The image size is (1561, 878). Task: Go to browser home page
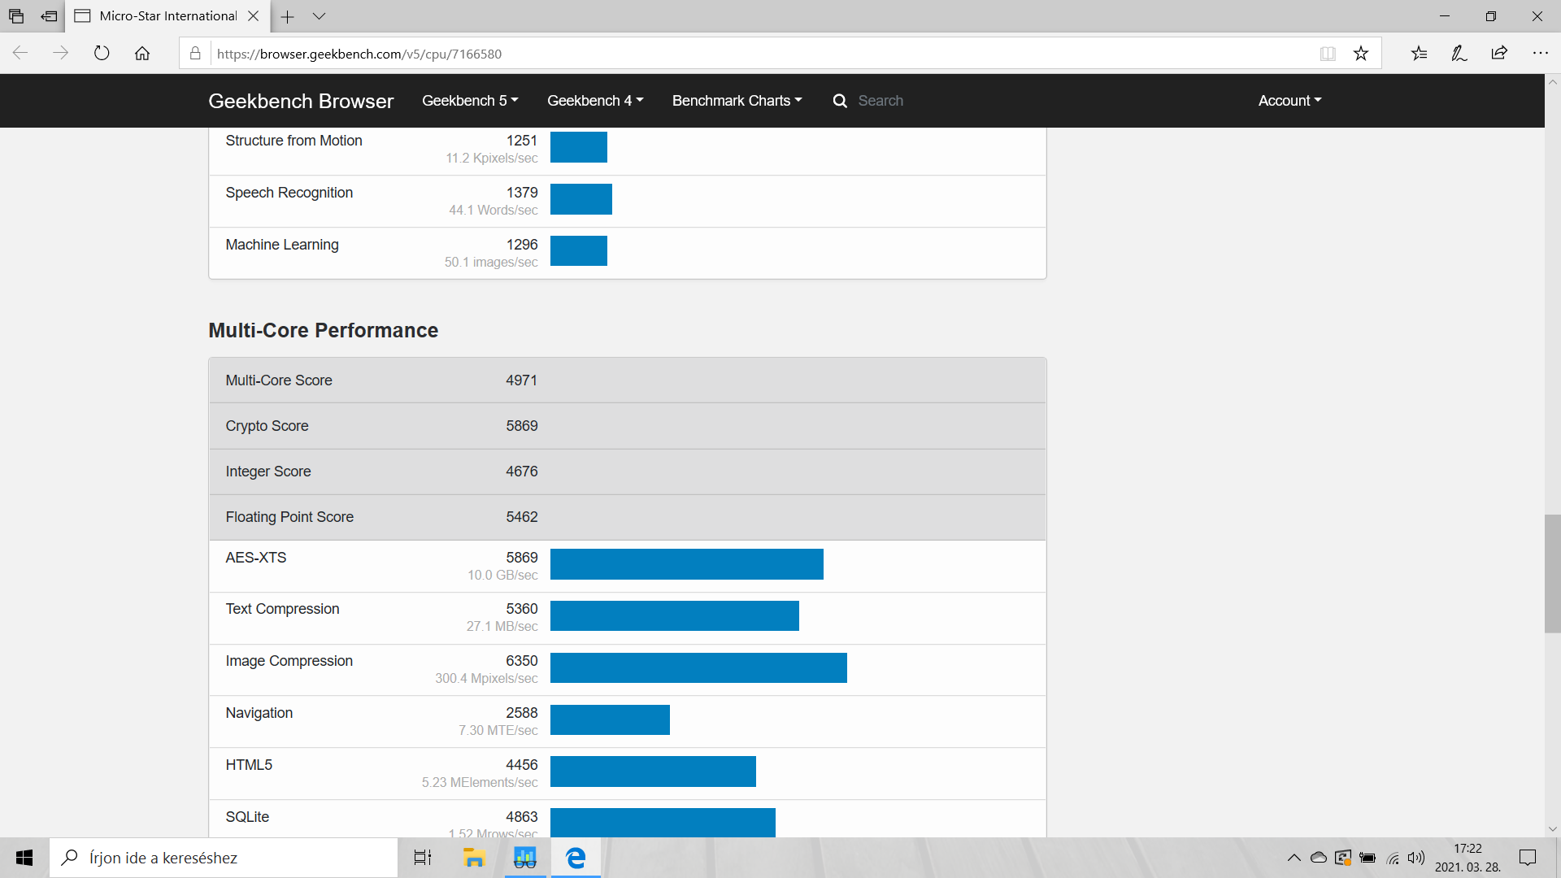pyautogui.click(x=142, y=54)
